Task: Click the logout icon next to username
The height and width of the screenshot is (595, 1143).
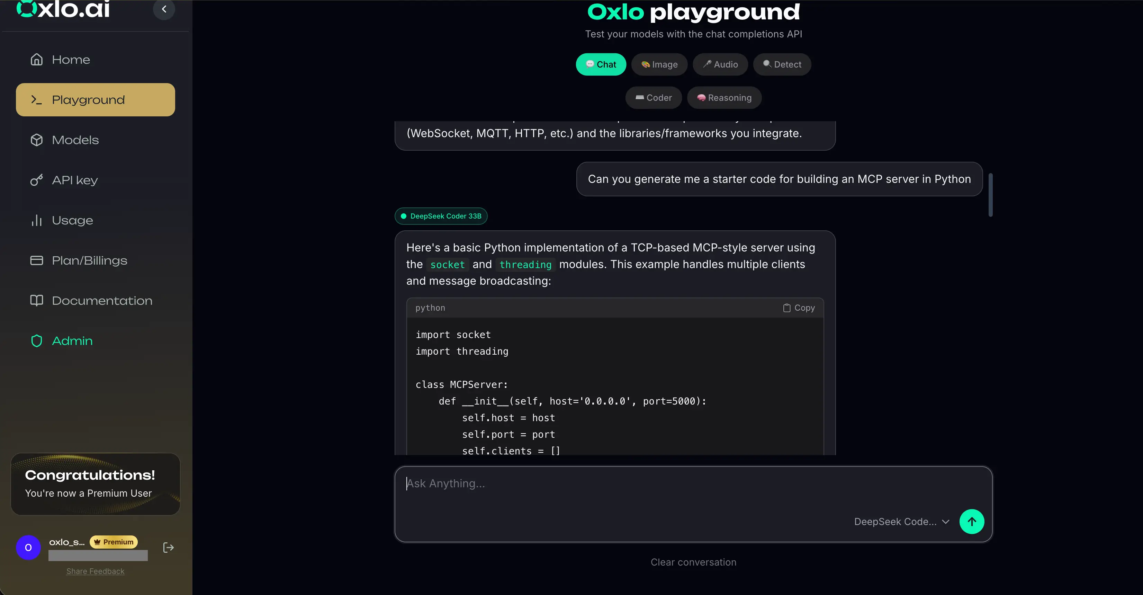Action: coord(169,547)
